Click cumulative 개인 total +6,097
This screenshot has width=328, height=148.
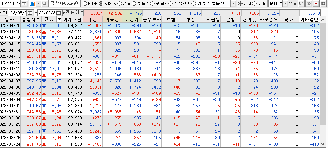click(93, 13)
